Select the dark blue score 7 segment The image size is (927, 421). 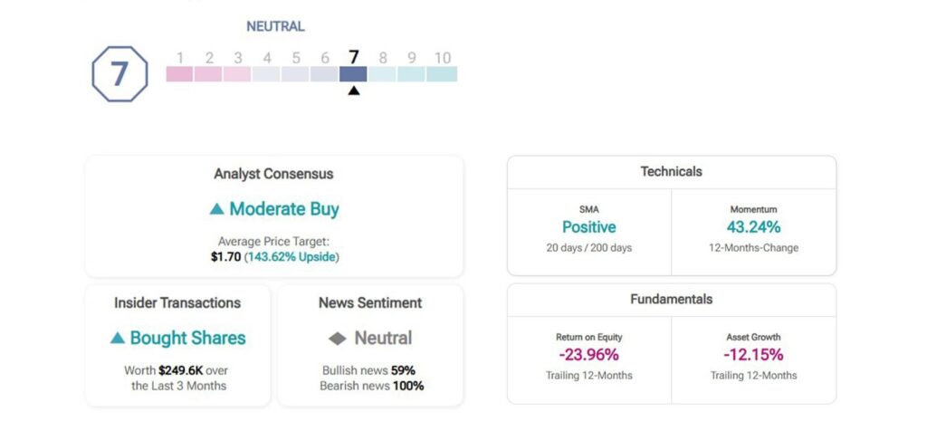(353, 74)
